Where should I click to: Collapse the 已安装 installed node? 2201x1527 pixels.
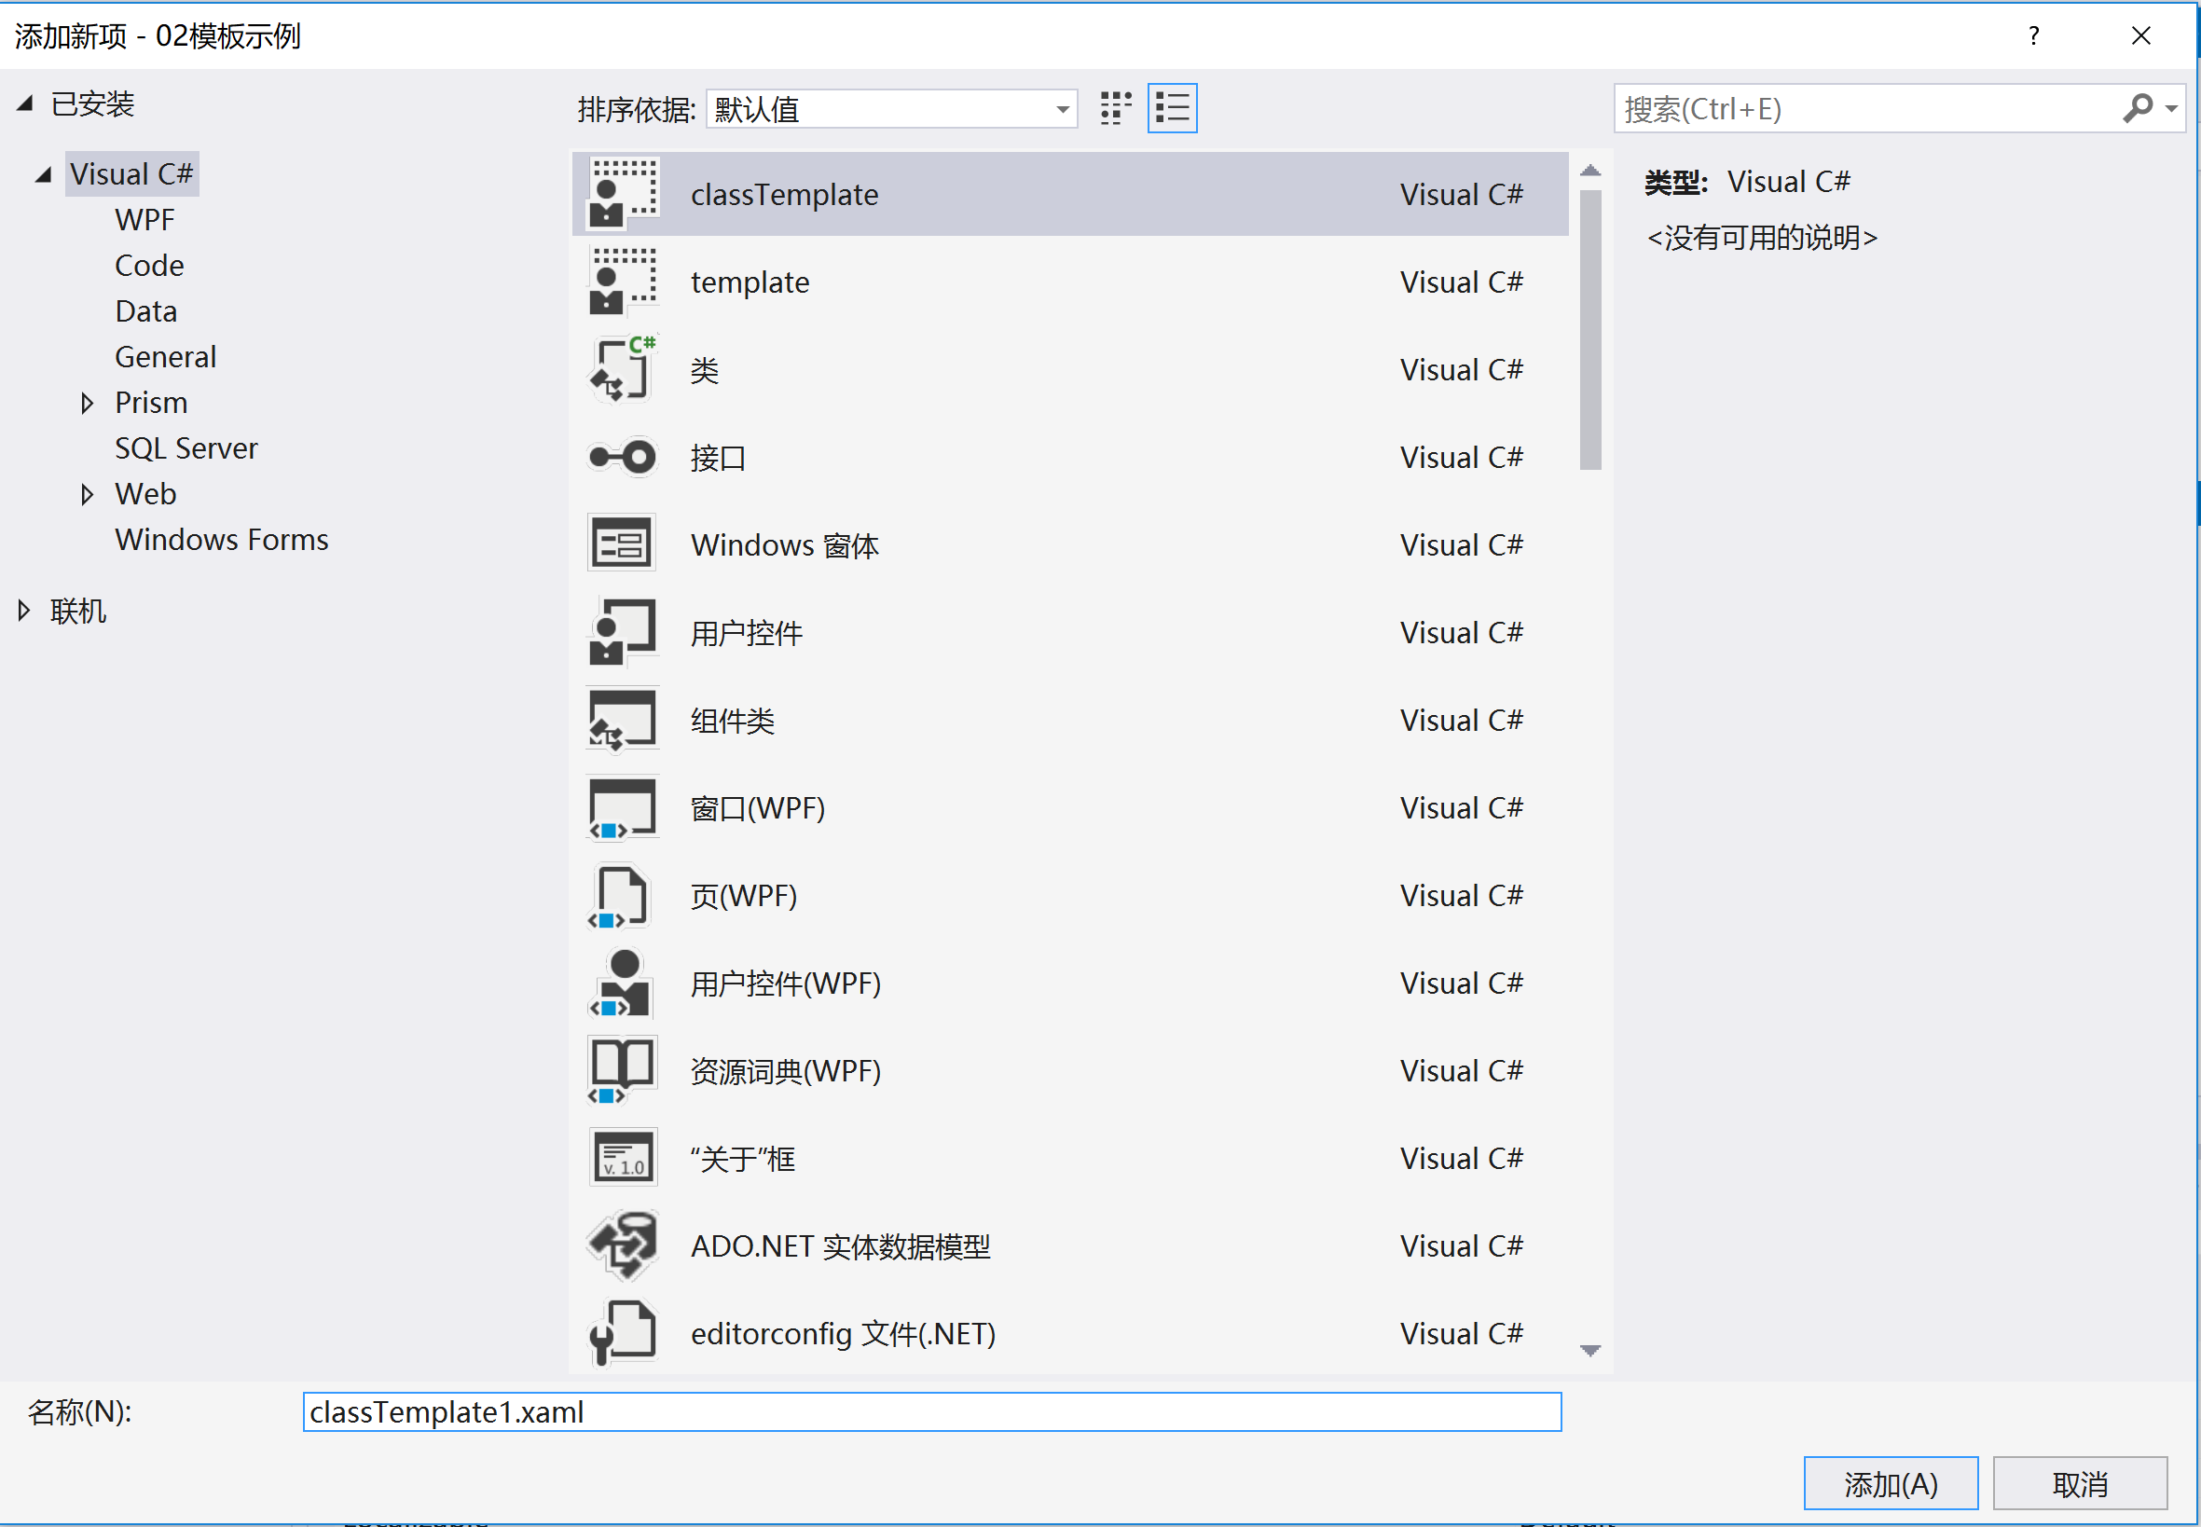26,103
